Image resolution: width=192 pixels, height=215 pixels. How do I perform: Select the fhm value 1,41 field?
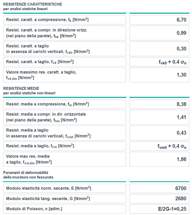[x=159, y=117]
